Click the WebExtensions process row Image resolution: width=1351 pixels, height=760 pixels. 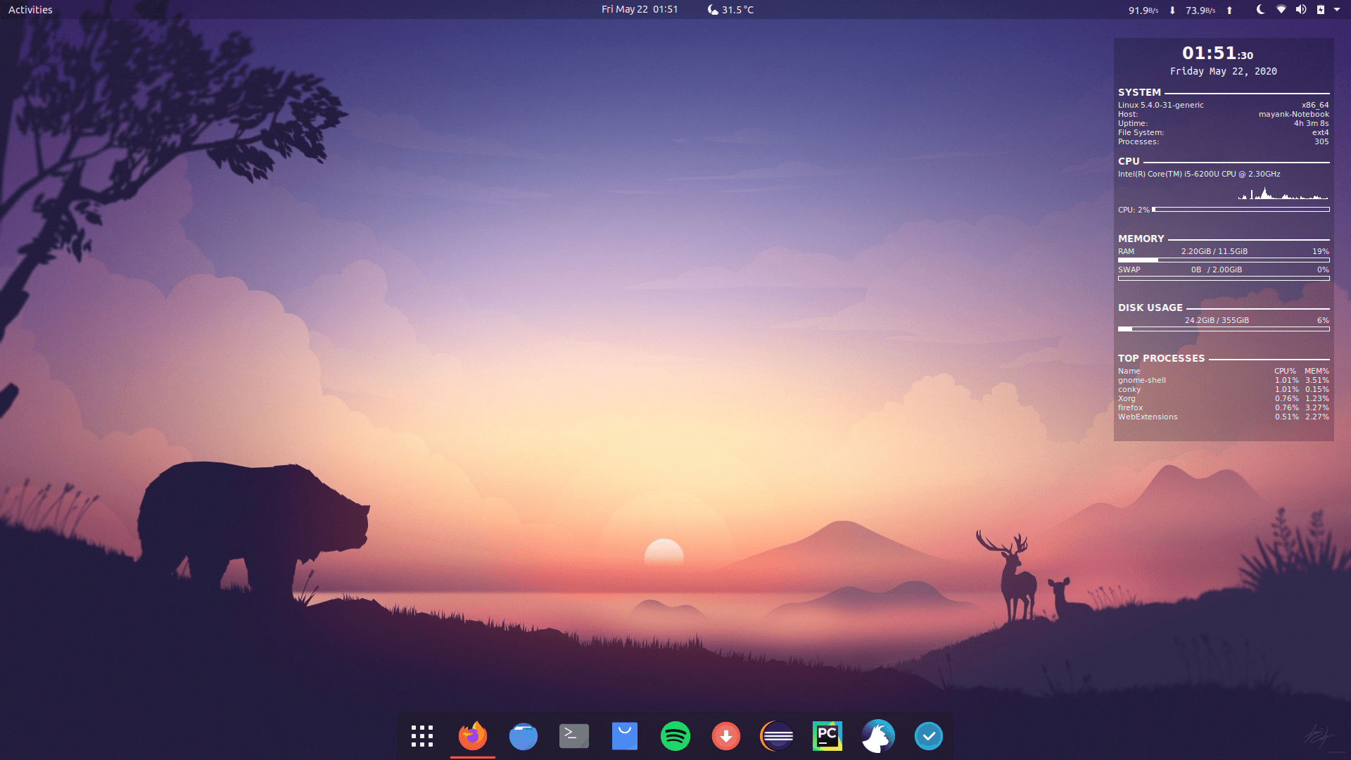[1224, 417]
